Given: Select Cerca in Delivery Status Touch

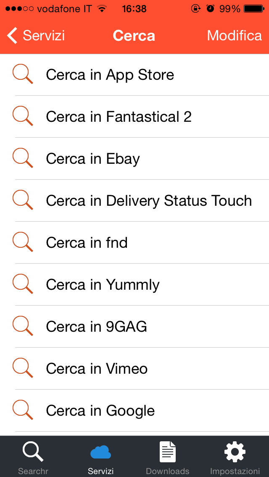Looking at the screenshot, I should pos(149,201).
